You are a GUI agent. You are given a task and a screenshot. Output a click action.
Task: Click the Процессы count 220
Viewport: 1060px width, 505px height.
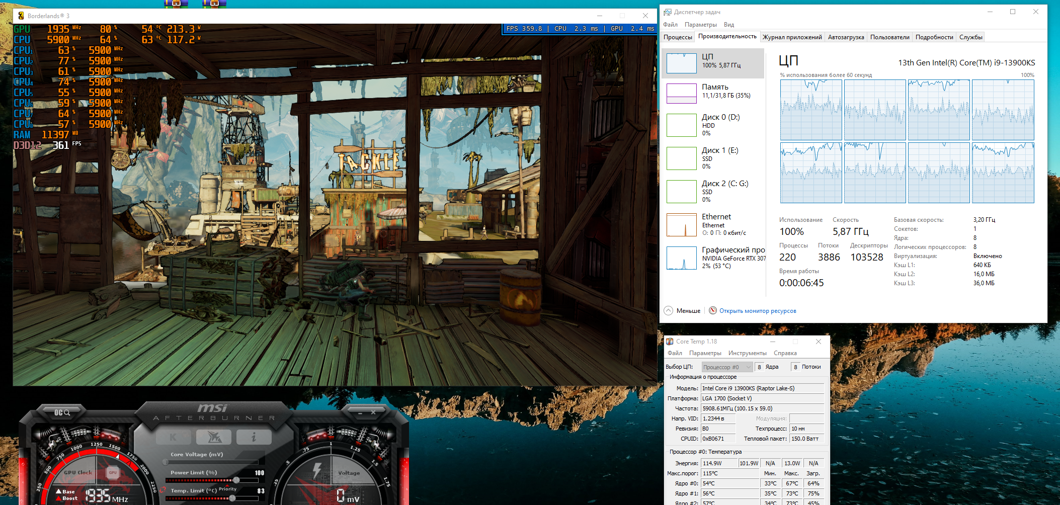coord(787,257)
